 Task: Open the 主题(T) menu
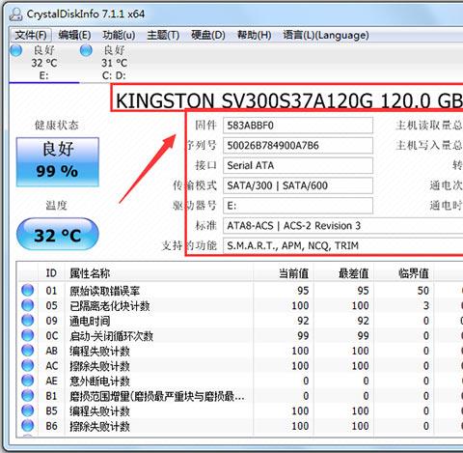click(163, 35)
